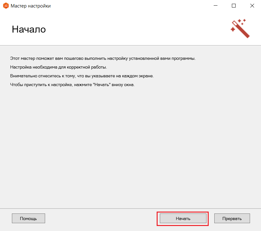Minimize the Мастер настройки window
Screen dimensions: 261x231
pyautogui.click(x=216, y=6)
